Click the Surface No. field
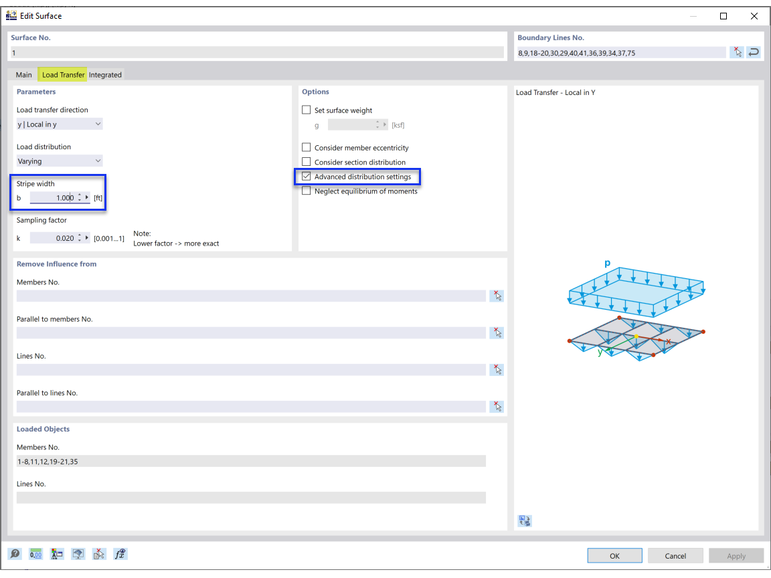This screenshot has height=578, width=771. [257, 53]
